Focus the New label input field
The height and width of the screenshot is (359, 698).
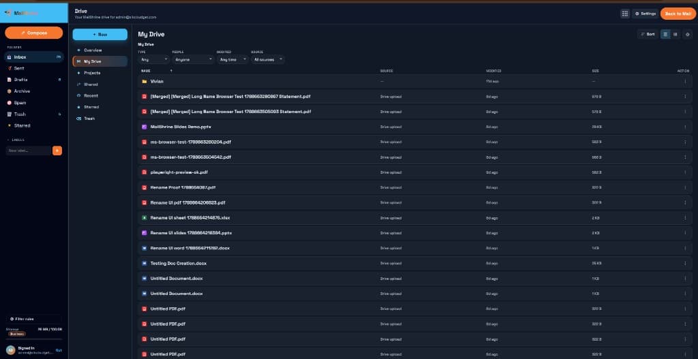click(29, 151)
